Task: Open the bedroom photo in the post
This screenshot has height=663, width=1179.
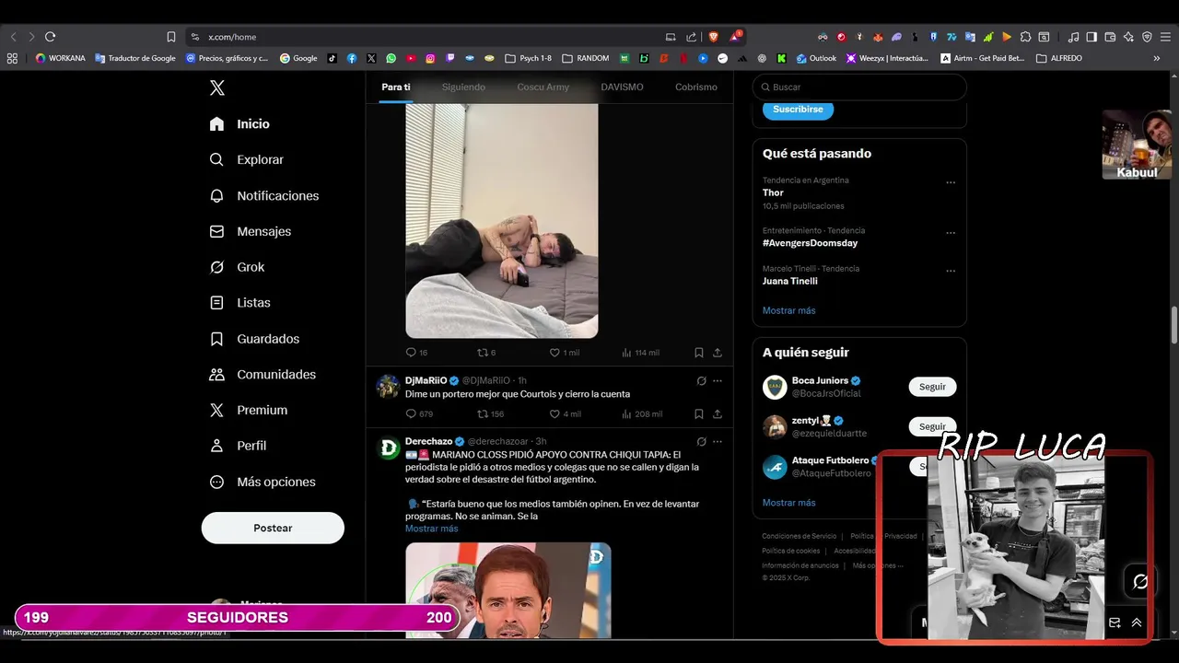Action: [502, 221]
